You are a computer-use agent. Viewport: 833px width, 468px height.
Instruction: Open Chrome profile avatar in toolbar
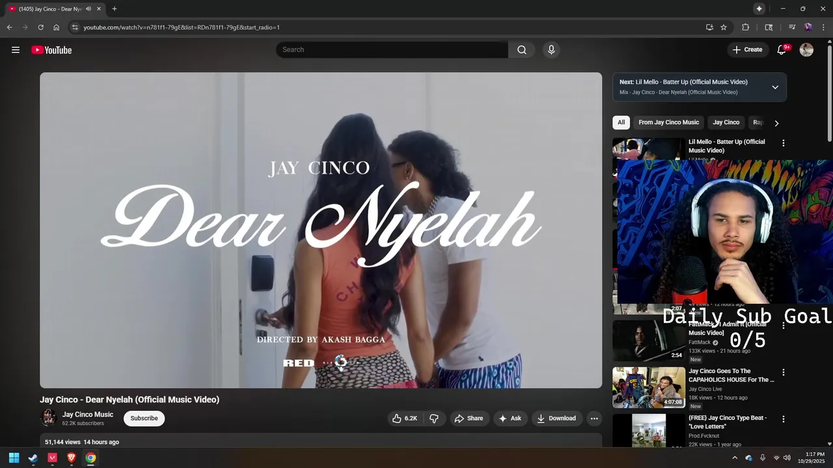[808, 27]
